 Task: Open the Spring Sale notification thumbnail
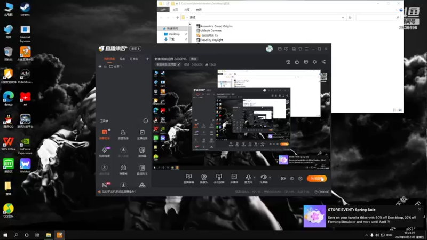click(314, 216)
